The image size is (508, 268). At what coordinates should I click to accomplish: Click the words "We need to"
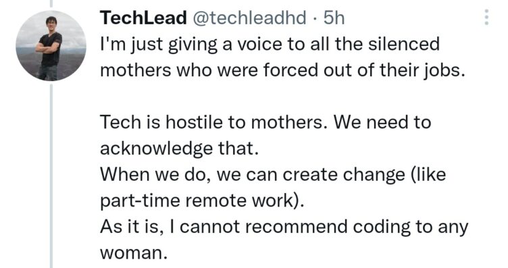point(382,122)
